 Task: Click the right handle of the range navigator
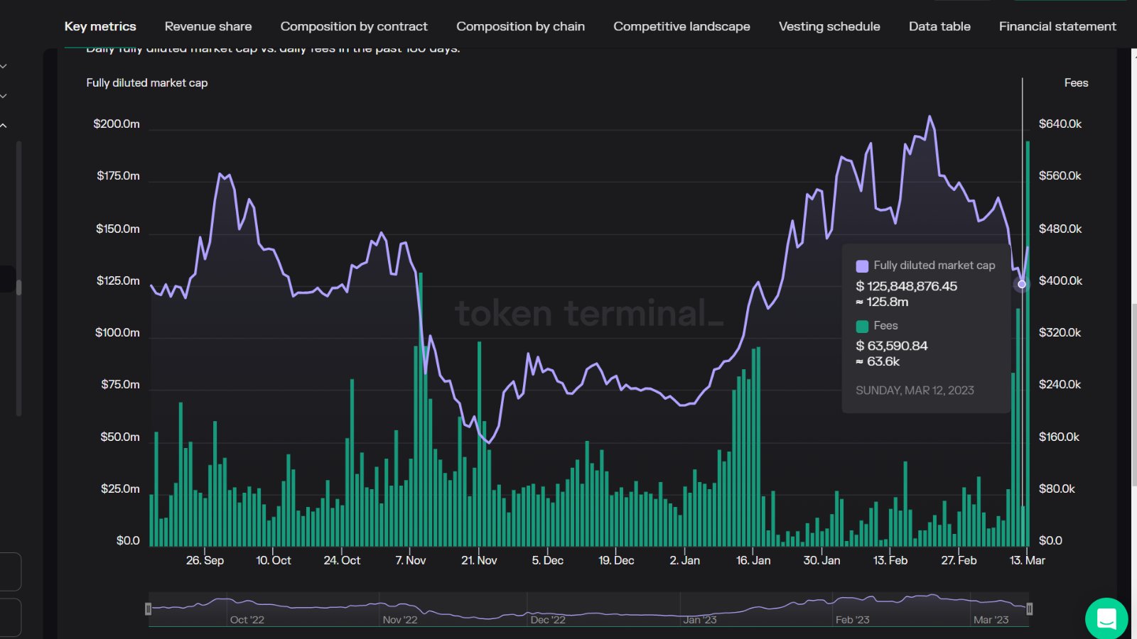click(1029, 609)
